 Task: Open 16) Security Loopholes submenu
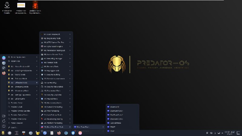coord(56,95)
